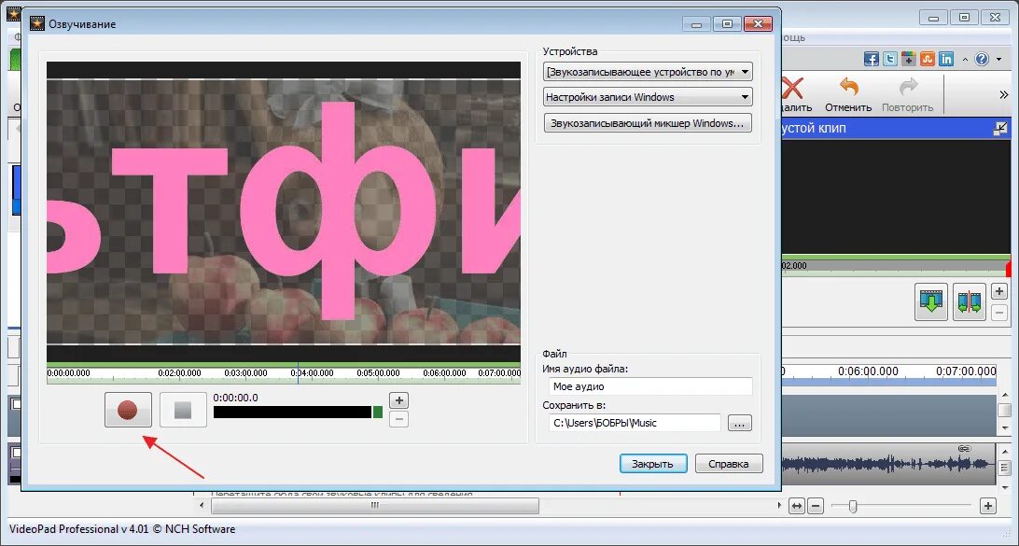Click the minus button beside the split clip icon
This screenshot has width=1019, height=546.
click(x=999, y=313)
